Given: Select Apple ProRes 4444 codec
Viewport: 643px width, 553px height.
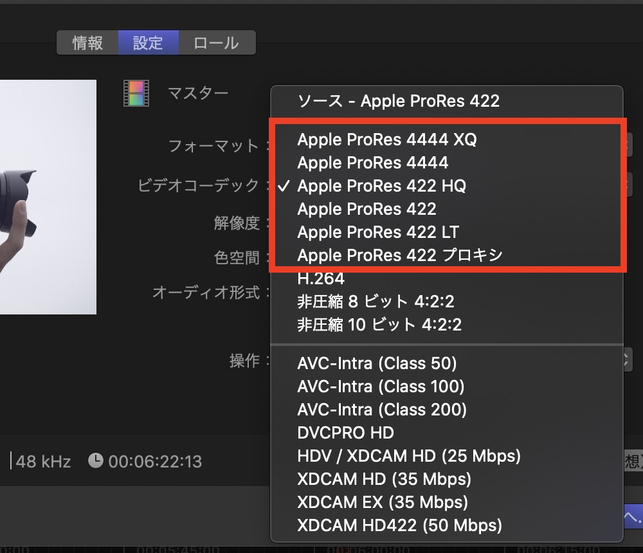Looking at the screenshot, I should (x=447, y=163).
